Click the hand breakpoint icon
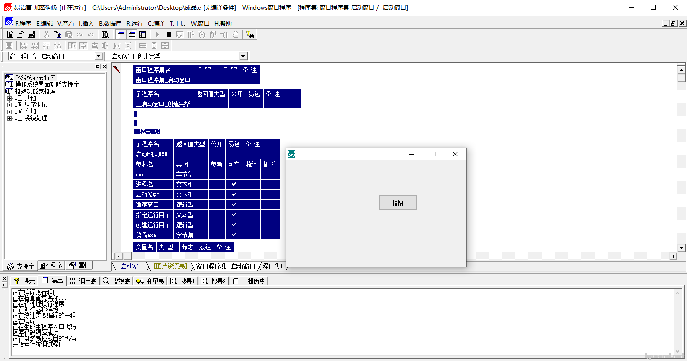The height and width of the screenshot is (362, 687). tap(235, 34)
